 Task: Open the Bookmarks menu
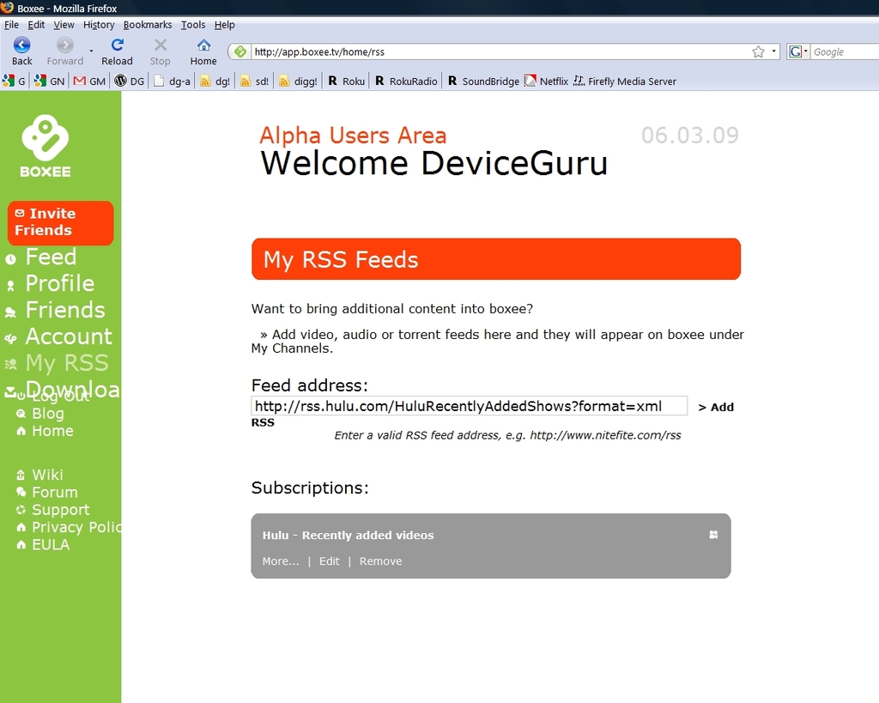pos(148,25)
